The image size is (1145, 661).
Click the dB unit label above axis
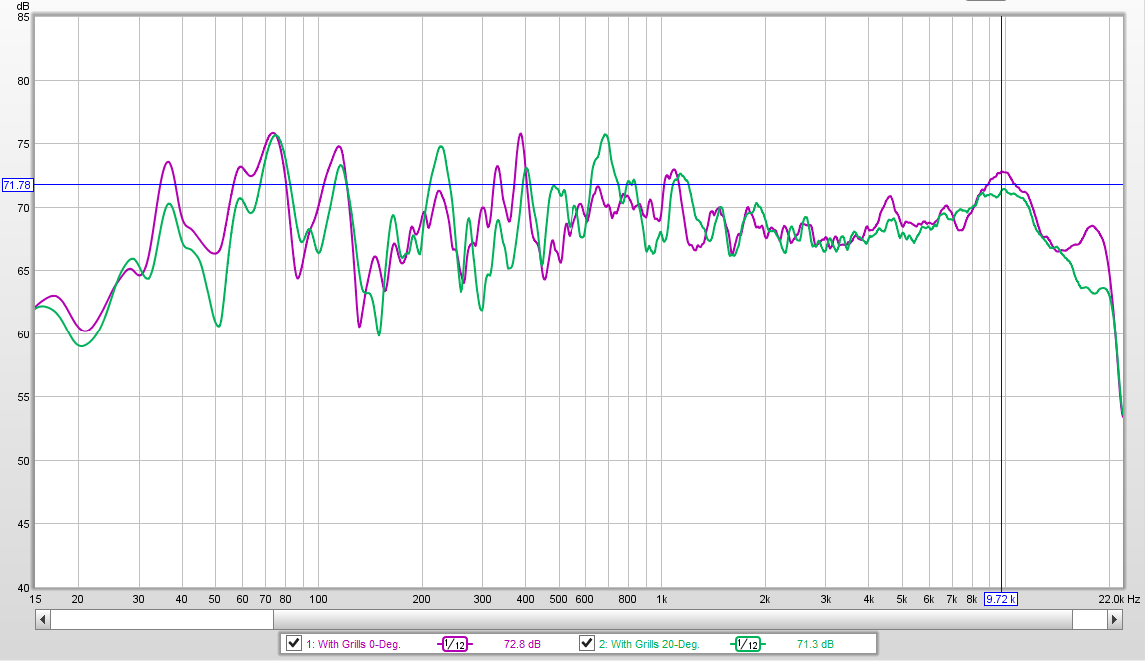(x=23, y=6)
